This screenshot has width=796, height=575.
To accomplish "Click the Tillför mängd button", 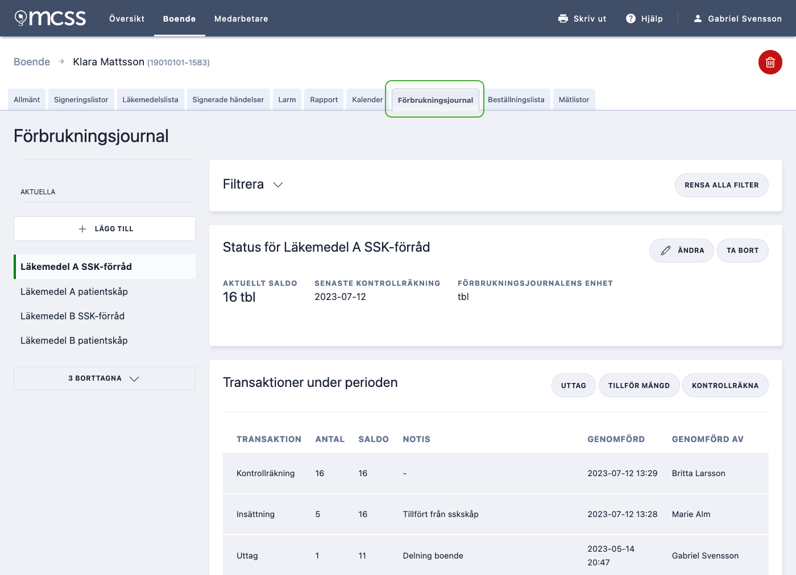I will coord(639,385).
